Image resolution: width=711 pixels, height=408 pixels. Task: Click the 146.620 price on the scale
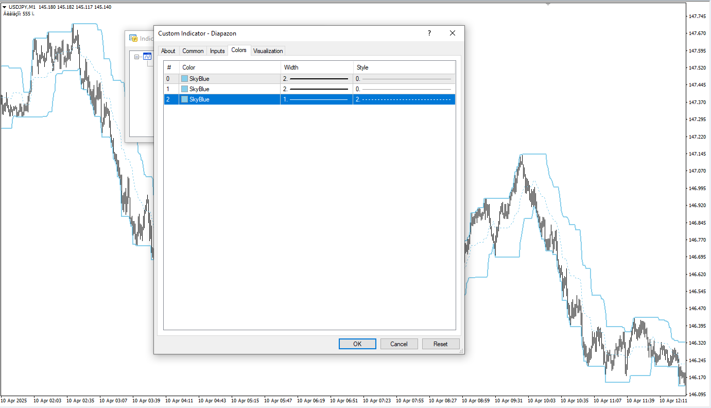click(697, 274)
